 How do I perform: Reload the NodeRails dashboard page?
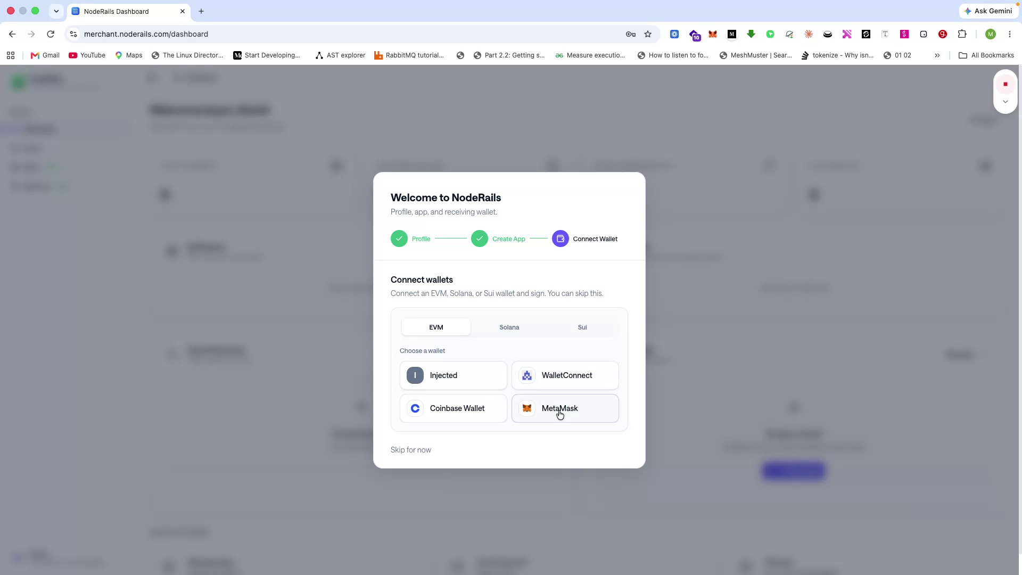51,34
